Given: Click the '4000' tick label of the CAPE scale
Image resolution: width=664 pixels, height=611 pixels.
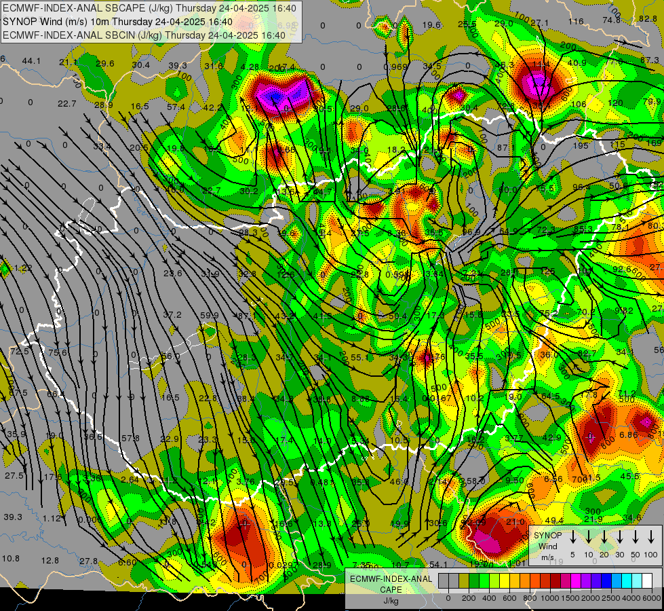Looking at the screenshot, I should click(631, 598).
